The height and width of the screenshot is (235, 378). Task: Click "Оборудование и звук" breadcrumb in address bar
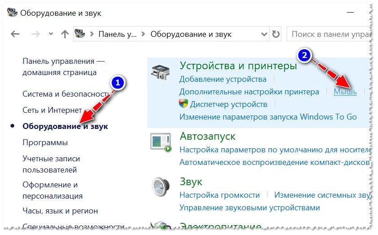pyautogui.click(x=191, y=34)
